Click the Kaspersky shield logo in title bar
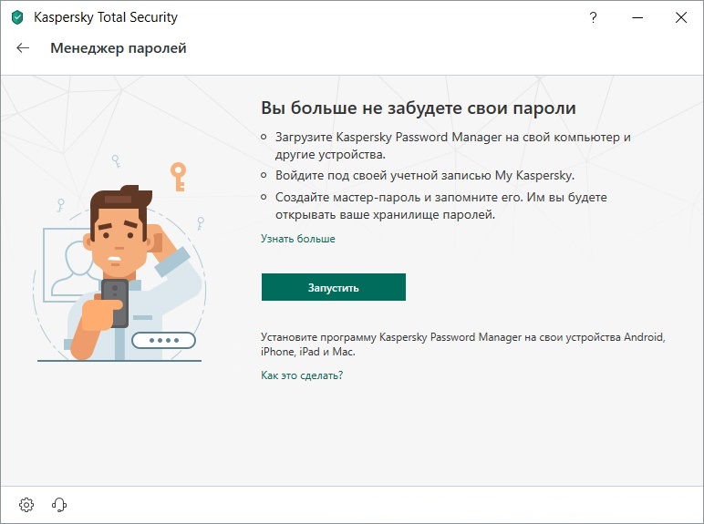This screenshot has height=524, width=704. [17, 17]
